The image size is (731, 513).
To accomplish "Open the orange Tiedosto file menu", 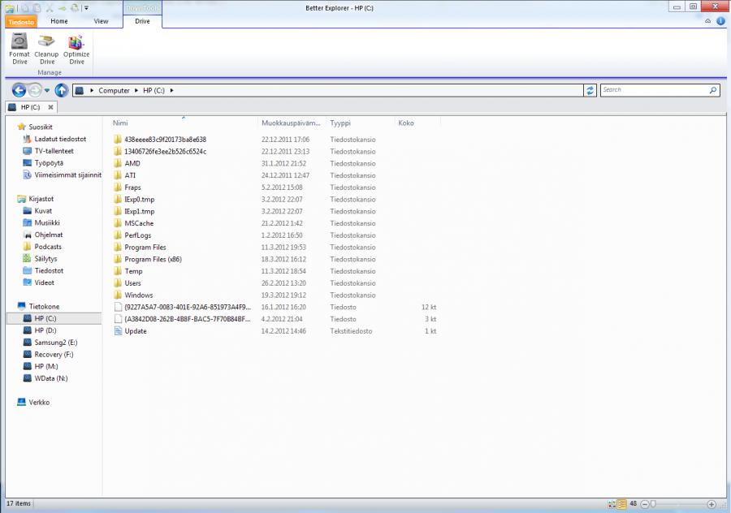I will [x=21, y=22].
